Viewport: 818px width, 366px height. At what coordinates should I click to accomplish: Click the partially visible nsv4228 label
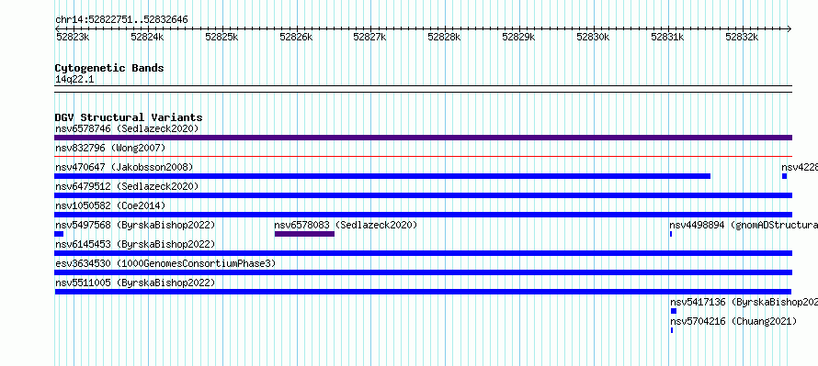pyautogui.click(x=800, y=167)
